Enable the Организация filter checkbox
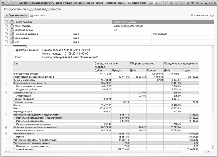Viewport: 218px width, 157px height. coord(6,38)
